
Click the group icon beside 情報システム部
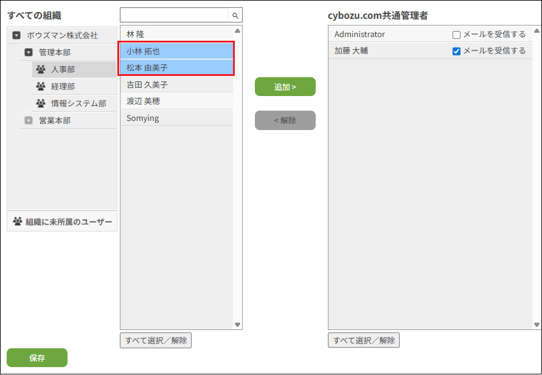pyautogui.click(x=41, y=103)
